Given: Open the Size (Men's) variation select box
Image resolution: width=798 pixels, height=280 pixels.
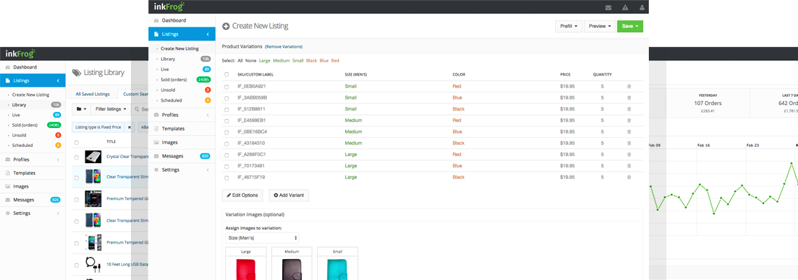Looking at the screenshot, I should click(x=262, y=238).
